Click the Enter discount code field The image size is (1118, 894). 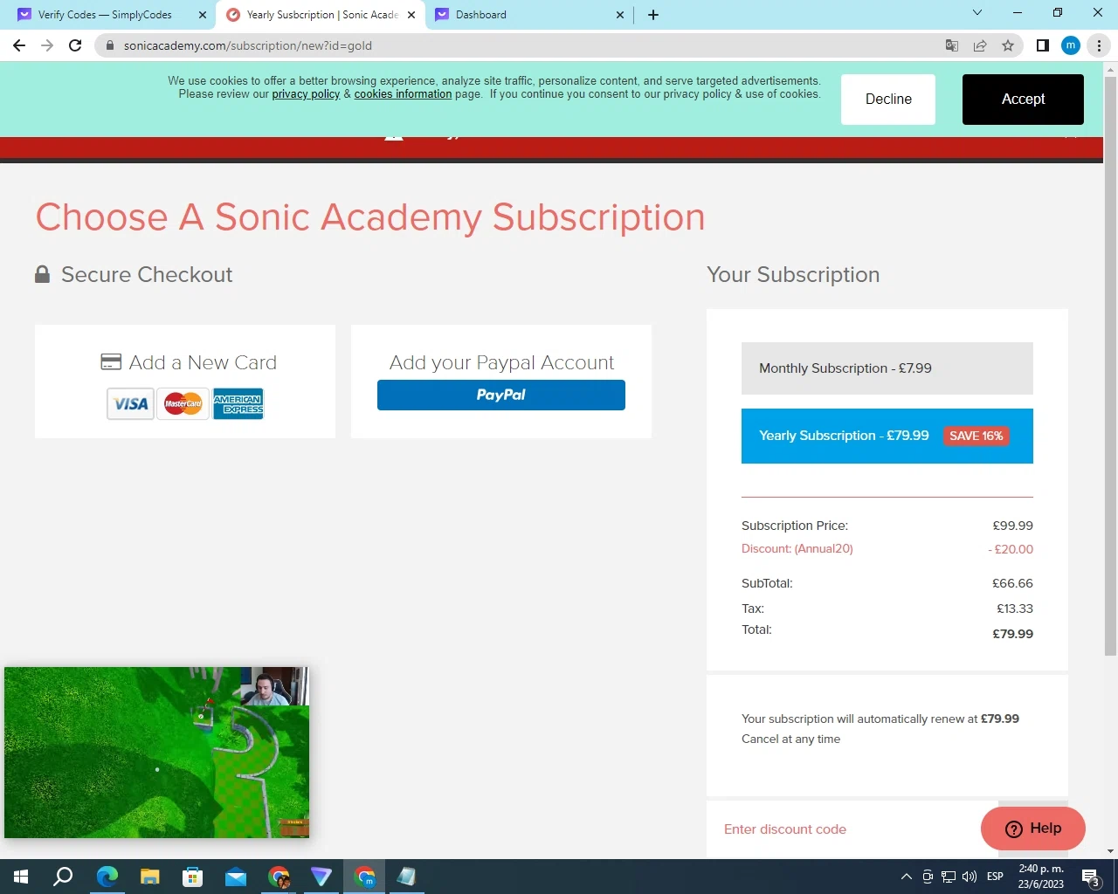(x=852, y=829)
